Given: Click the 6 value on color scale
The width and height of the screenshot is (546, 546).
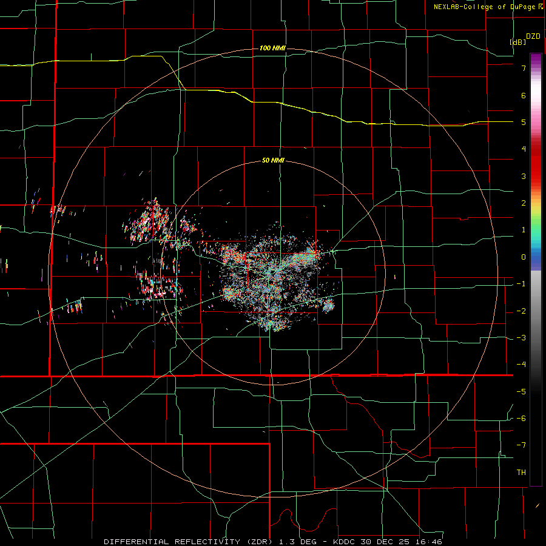Looking at the screenshot, I should tap(524, 95).
